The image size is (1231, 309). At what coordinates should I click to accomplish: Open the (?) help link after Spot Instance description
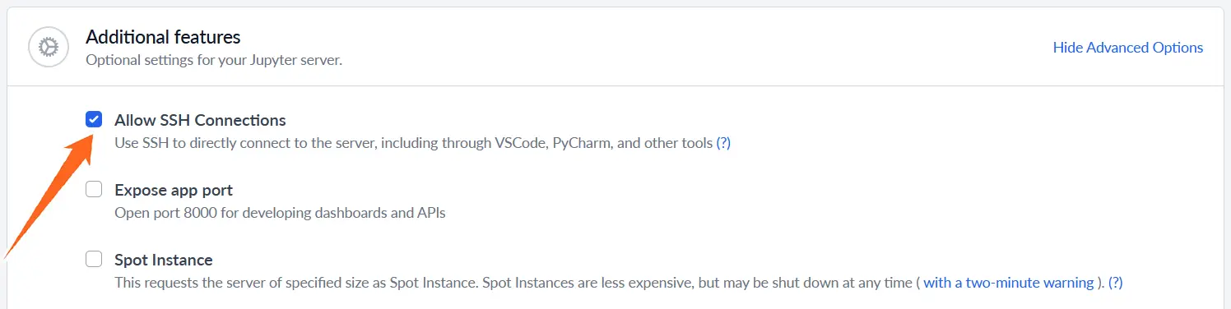coord(1115,283)
